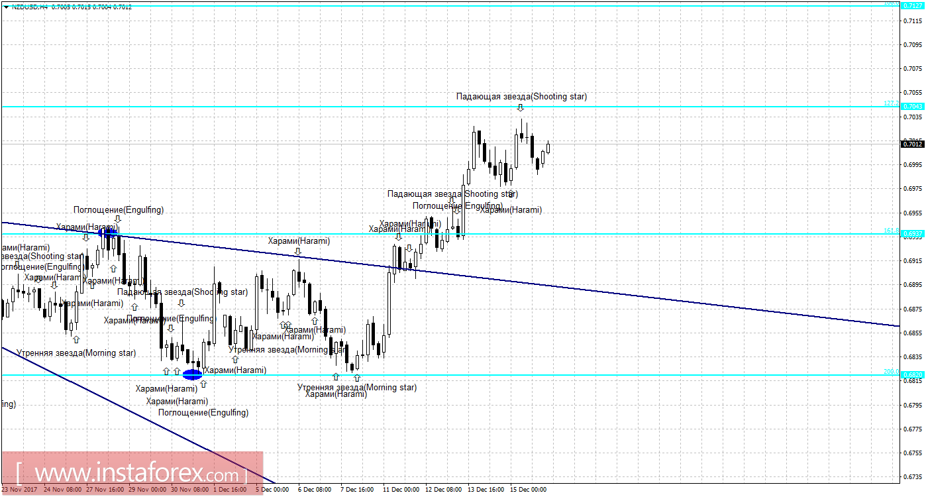Click the 0.6975 price axis label
Screen dimensions: 926x497
pyautogui.click(x=913, y=189)
